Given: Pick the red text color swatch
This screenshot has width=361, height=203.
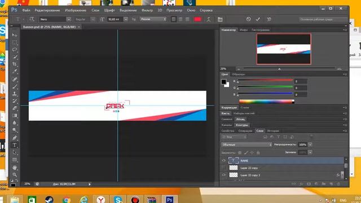Looking at the screenshot, I should [x=198, y=19].
